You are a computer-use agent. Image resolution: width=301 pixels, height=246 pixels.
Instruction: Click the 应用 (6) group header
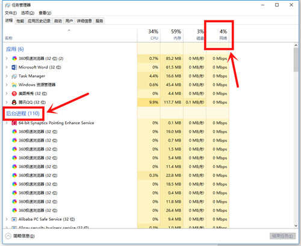coord(15,49)
